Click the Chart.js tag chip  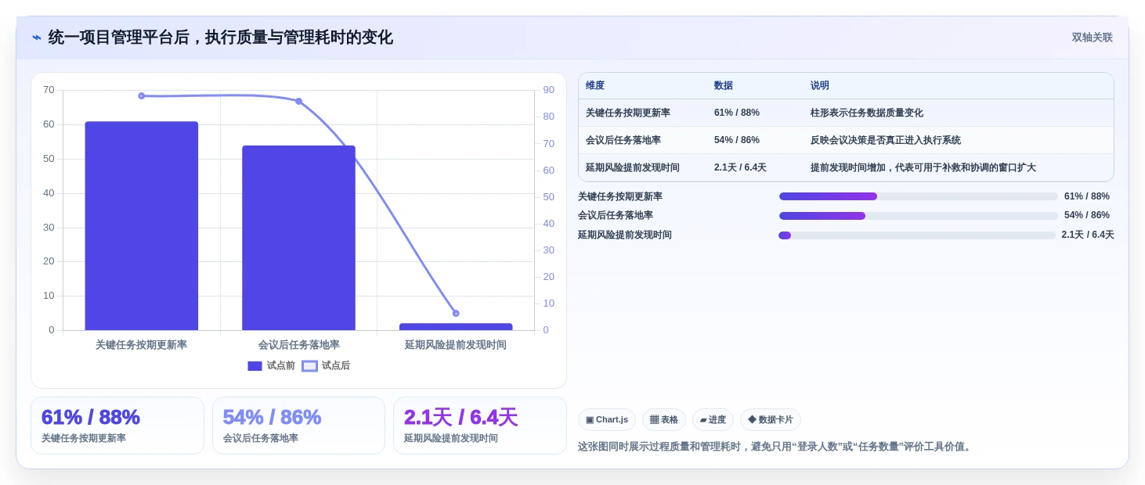(607, 420)
